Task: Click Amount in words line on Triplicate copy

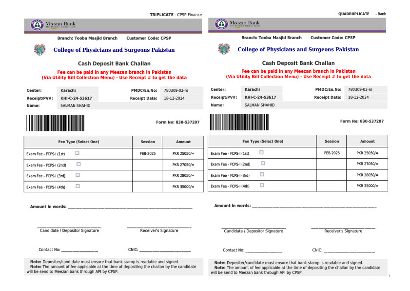Action: tap(130, 207)
